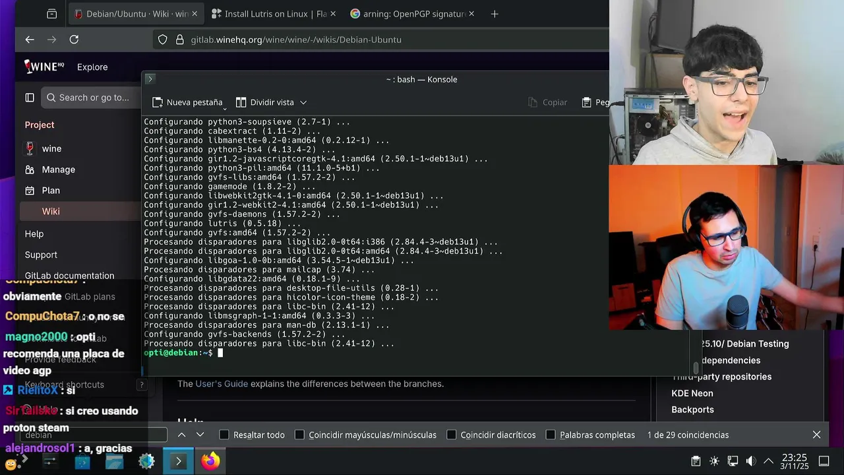Switch to Install Lutris on Linux tab
The width and height of the screenshot is (844, 475).
[x=275, y=14]
